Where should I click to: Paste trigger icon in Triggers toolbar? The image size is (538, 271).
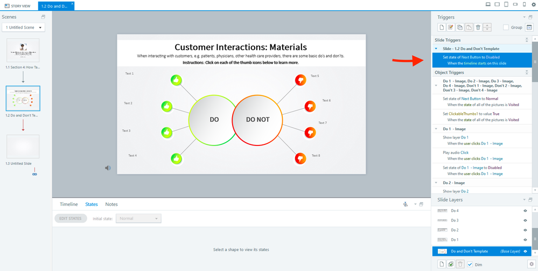click(x=469, y=27)
